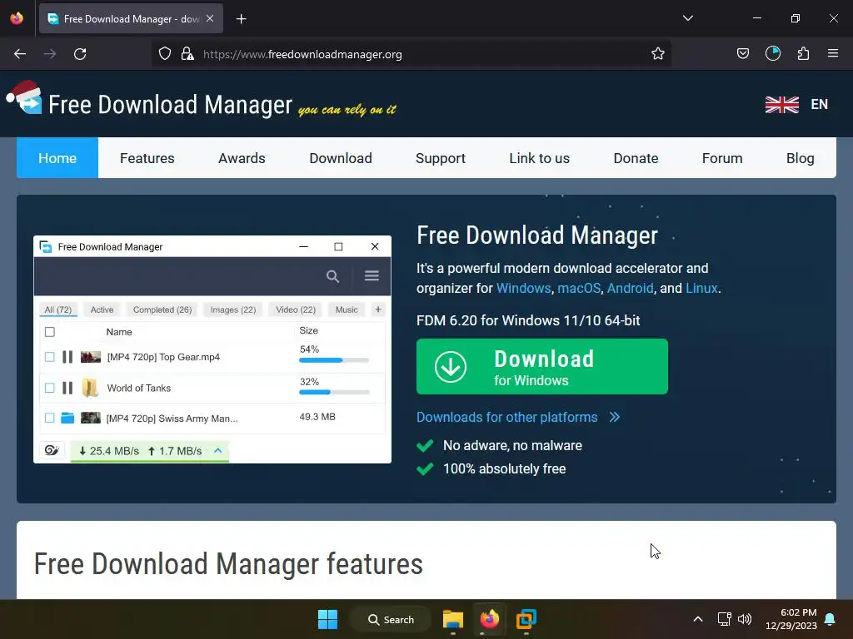
Task: Open Downloads for other platforms link
Action: click(x=507, y=417)
